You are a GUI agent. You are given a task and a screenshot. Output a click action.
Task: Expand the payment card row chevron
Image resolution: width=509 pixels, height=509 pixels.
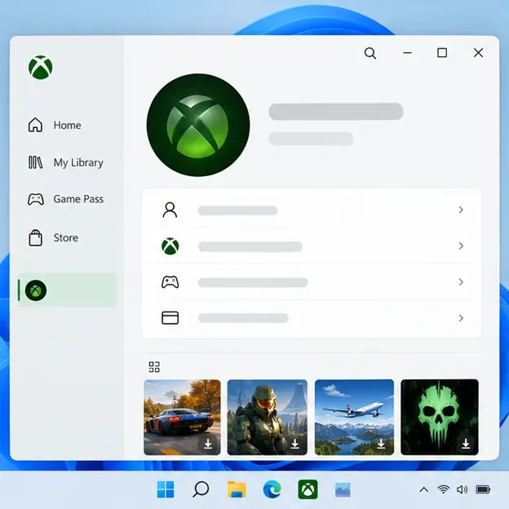461,318
